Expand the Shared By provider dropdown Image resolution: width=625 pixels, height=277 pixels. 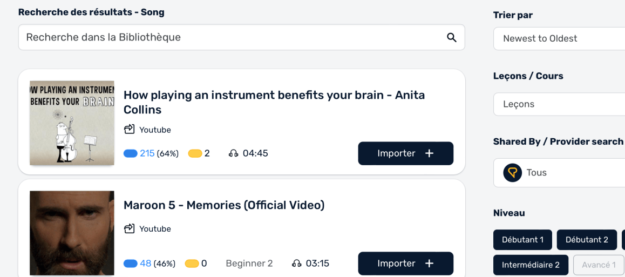coord(559,173)
